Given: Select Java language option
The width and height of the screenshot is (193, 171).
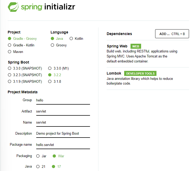Looking at the screenshot, I should pos(57,38).
